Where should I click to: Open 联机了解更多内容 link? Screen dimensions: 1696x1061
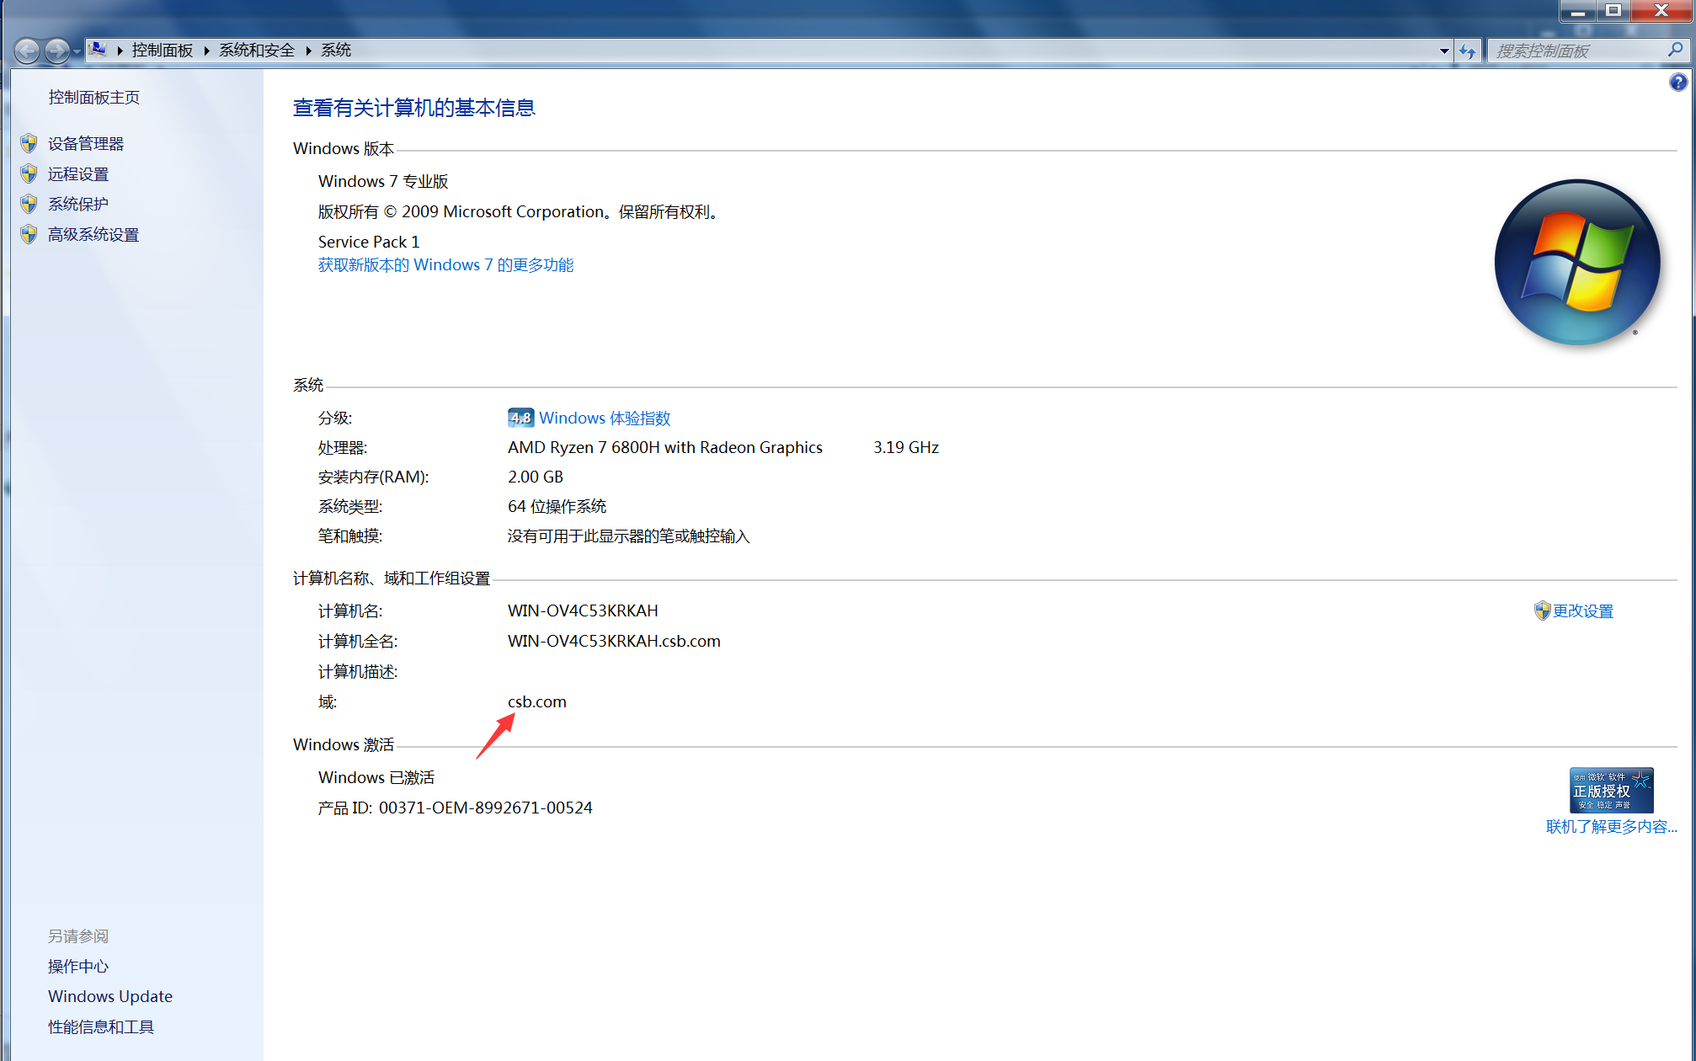point(1611,827)
